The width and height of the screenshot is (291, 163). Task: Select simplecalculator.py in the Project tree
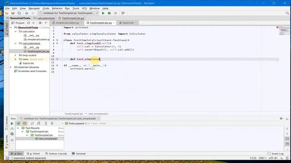coord(38,39)
